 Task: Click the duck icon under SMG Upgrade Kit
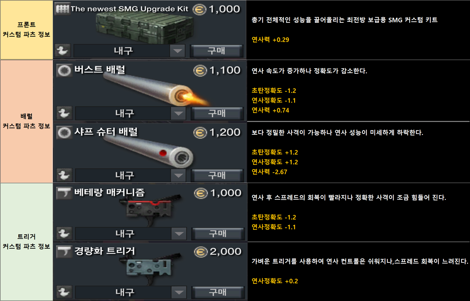63,51
